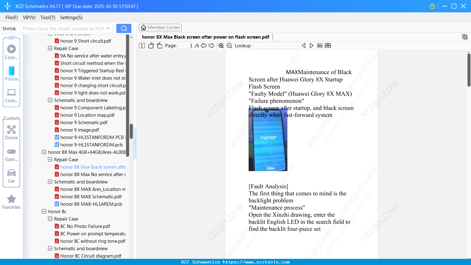Collapse the honor 8c node
This screenshot has height=265, width=471.
44,211
